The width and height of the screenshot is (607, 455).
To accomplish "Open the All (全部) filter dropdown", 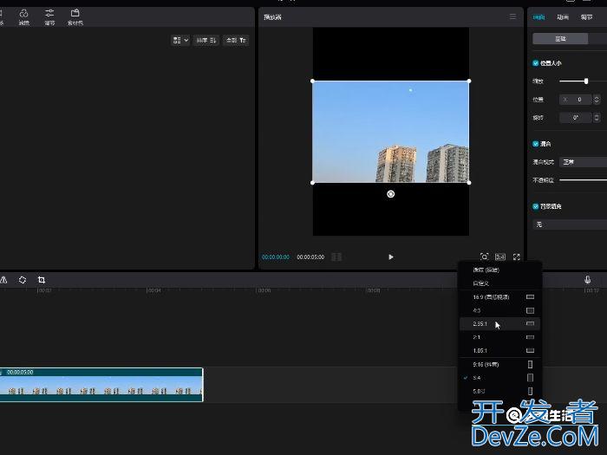I will 236,40.
